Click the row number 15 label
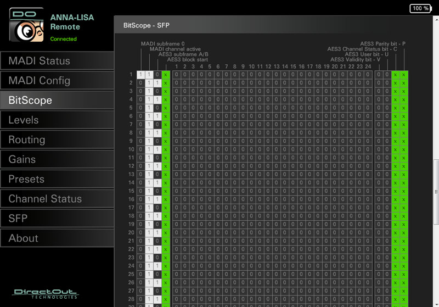Screen dimensions: 439x307 pos(131,191)
